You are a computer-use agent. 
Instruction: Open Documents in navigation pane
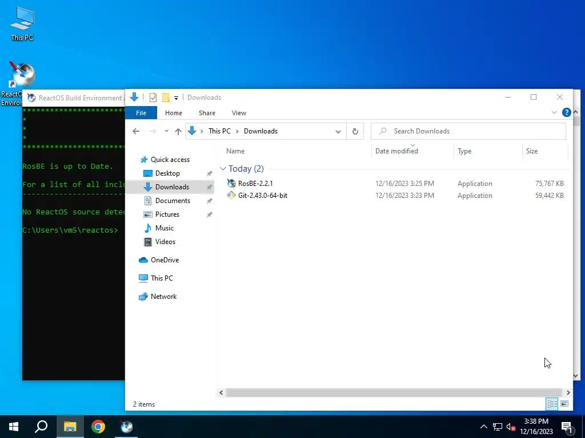(x=173, y=201)
